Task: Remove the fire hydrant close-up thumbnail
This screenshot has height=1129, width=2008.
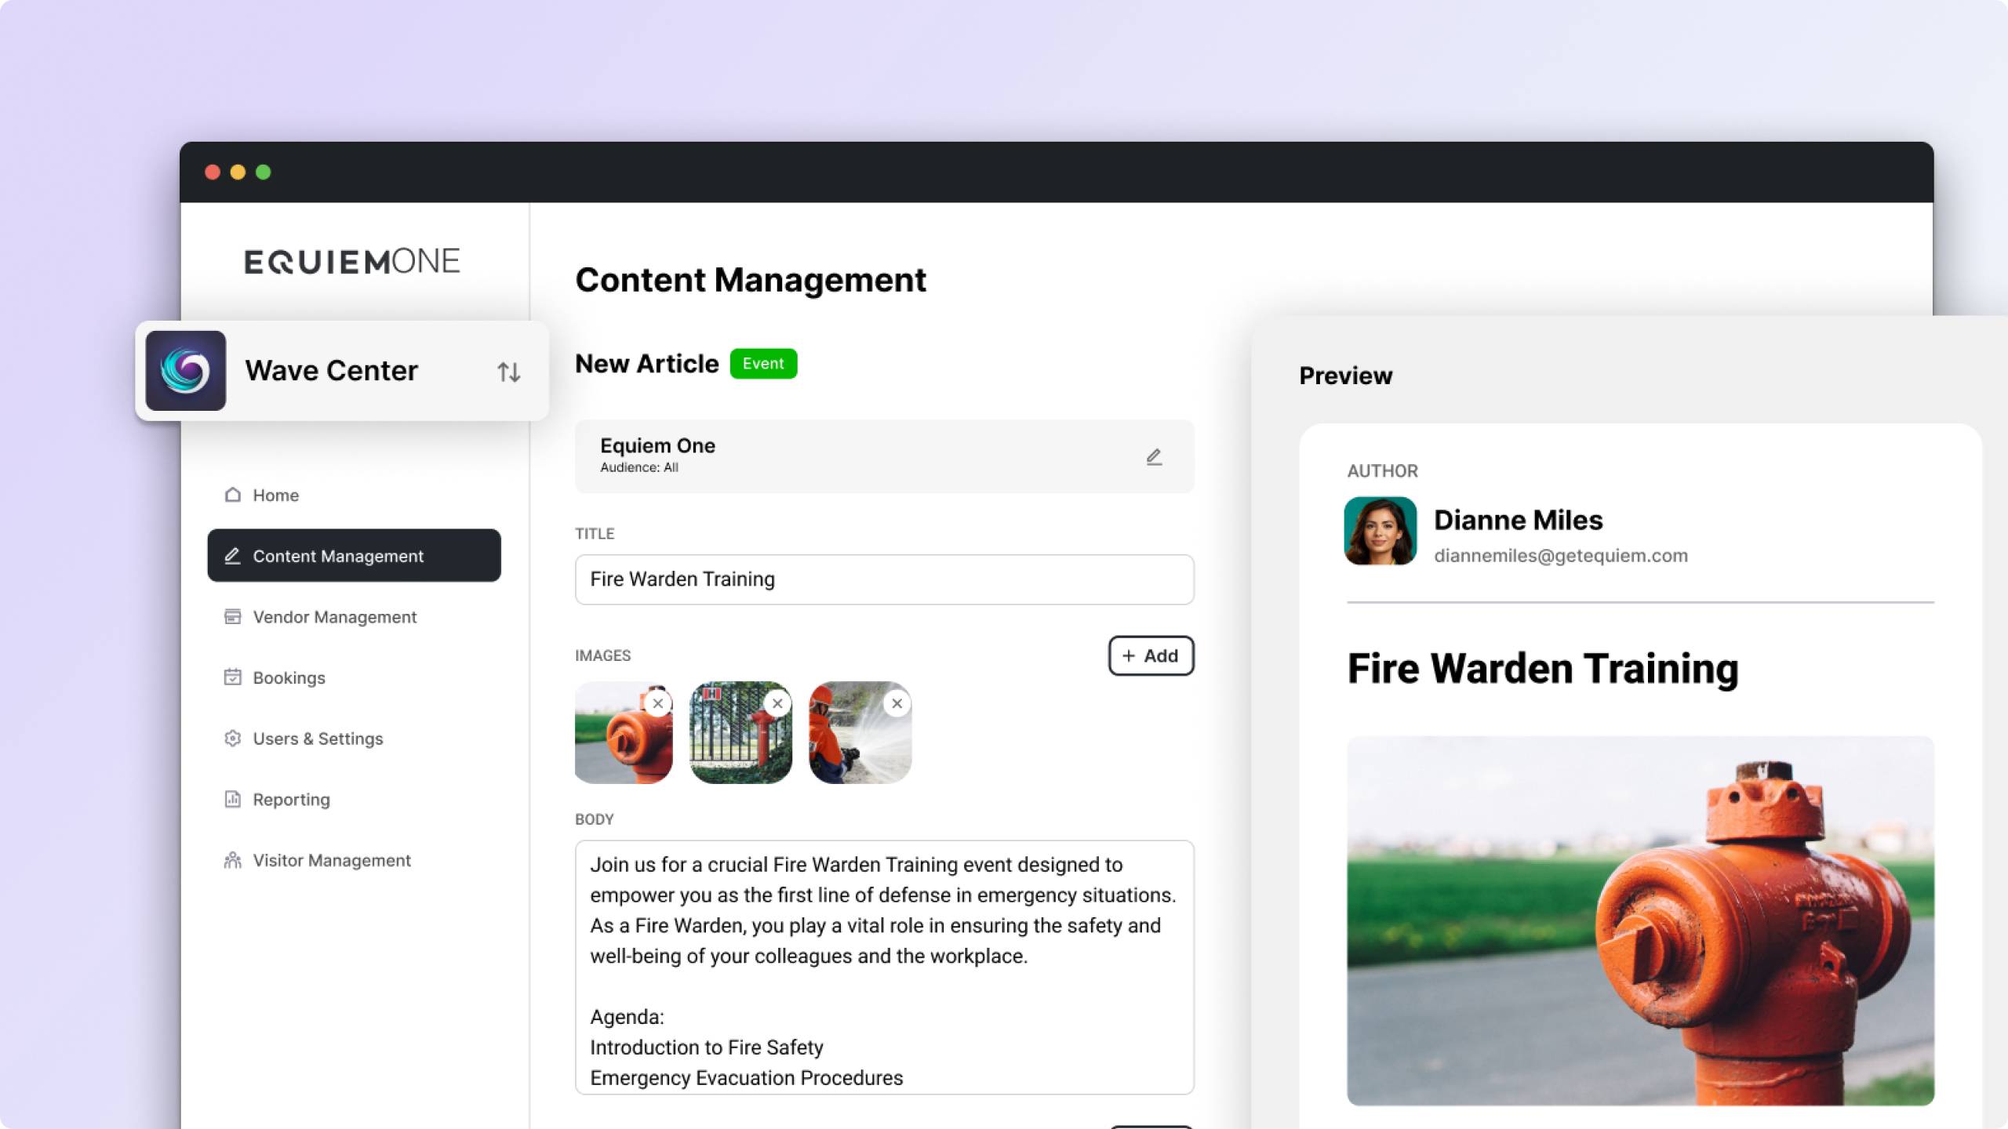Action: 658,703
